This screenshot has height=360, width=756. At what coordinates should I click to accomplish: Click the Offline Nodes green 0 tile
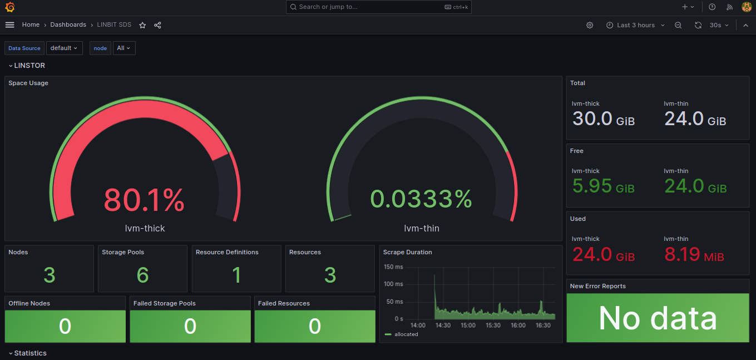[65, 326]
